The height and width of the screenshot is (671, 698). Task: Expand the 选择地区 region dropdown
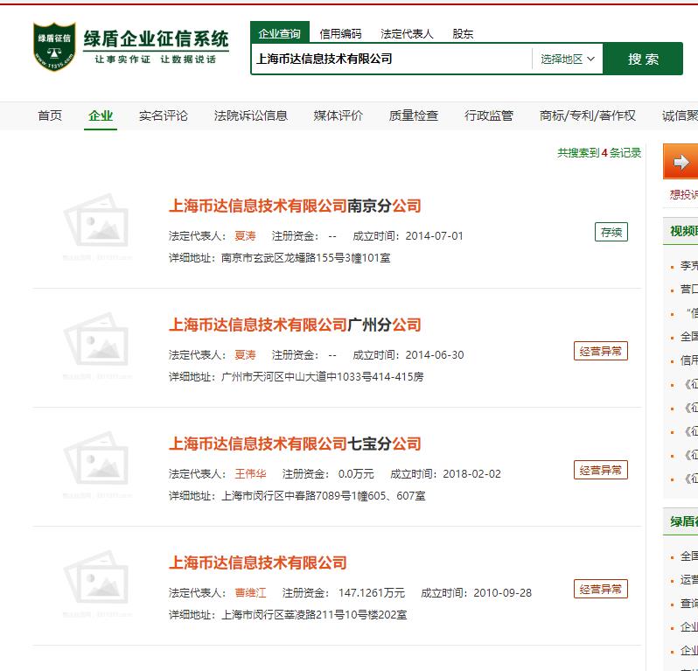567,59
